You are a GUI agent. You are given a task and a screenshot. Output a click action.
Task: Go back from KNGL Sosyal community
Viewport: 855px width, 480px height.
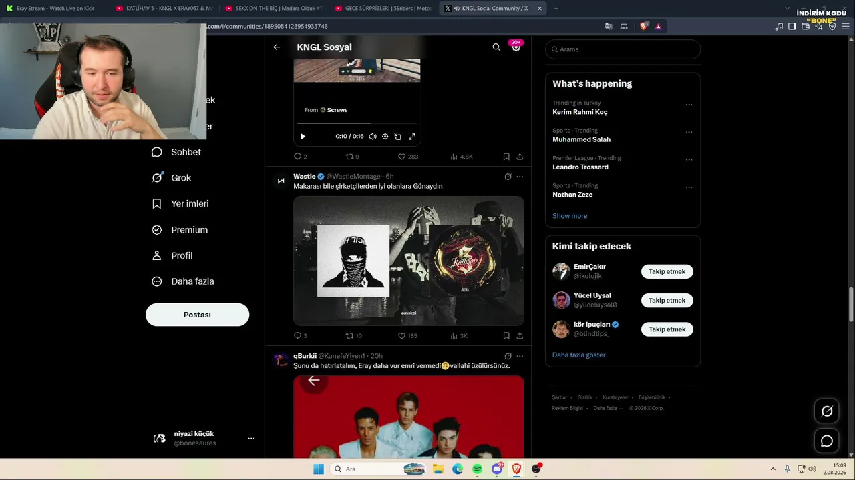coord(277,47)
